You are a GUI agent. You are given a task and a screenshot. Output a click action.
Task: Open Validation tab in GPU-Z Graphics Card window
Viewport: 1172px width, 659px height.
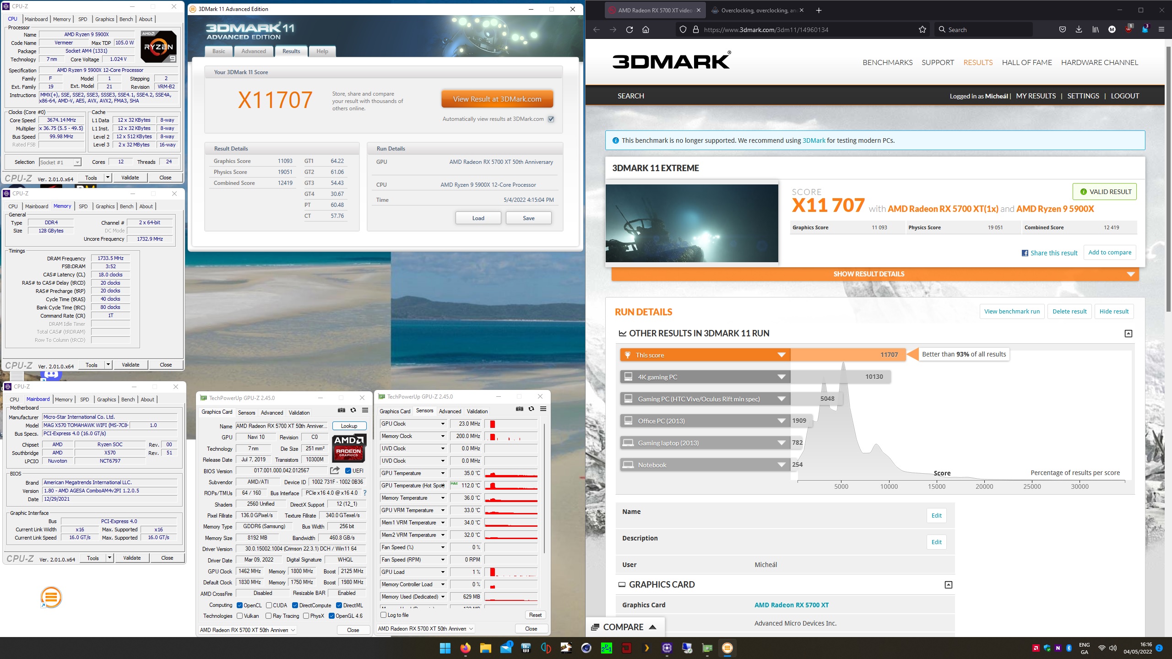[x=299, y=412]
